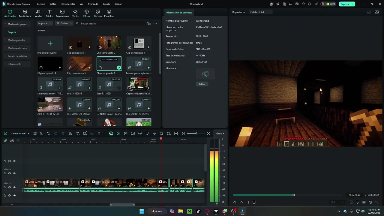Open the Audio media tab
Viewport: 384px width, 216px height.
tap(38, 13)
